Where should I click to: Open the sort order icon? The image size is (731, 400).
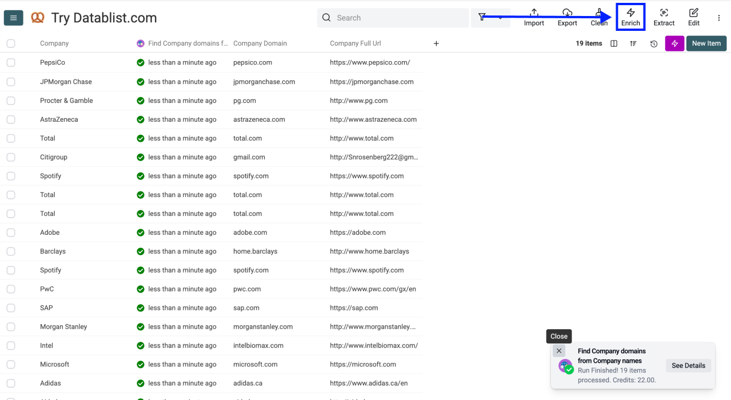point(633,43)
